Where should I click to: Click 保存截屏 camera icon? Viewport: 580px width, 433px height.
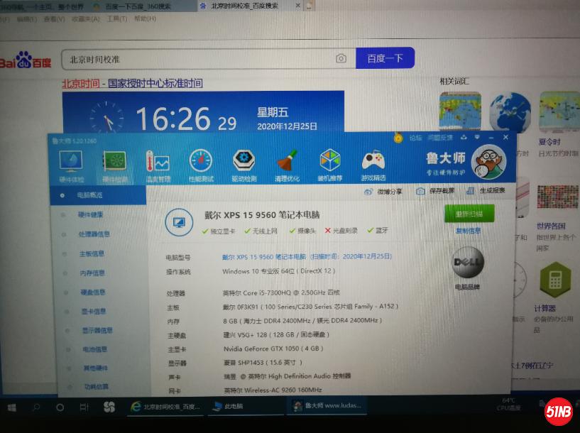point(420,191)
